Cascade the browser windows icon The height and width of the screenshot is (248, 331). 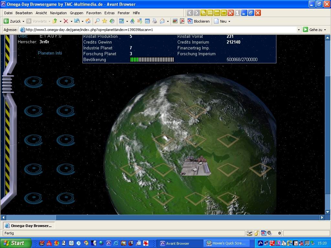203,13
